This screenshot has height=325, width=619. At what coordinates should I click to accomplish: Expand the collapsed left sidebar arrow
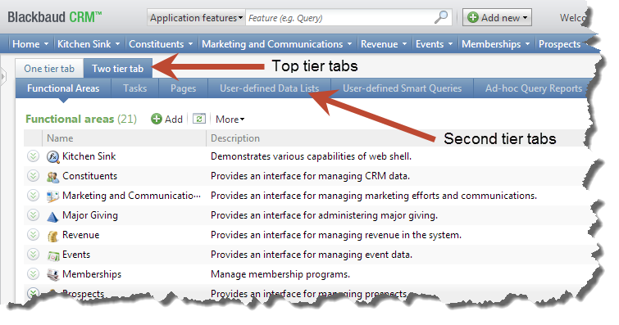point(3,76)
